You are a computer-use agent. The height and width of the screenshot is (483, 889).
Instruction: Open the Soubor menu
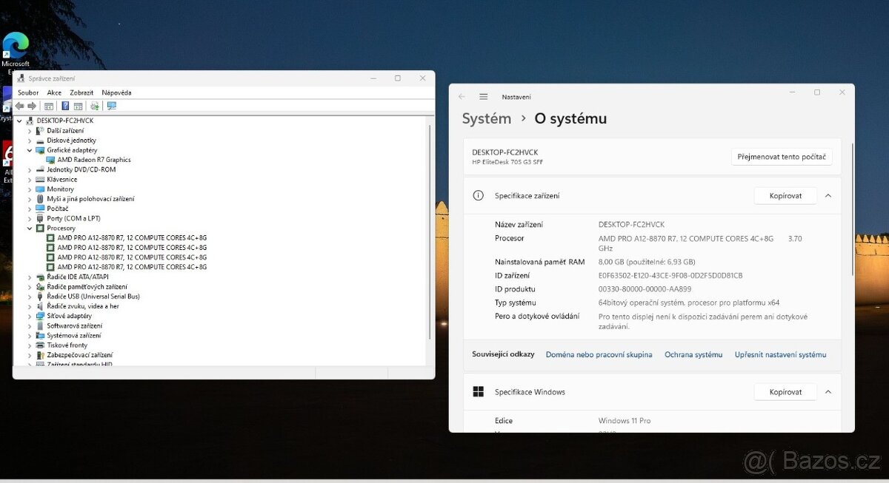[28, 92]
